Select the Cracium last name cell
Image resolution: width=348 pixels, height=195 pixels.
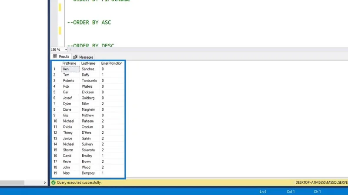coord(90,126)
